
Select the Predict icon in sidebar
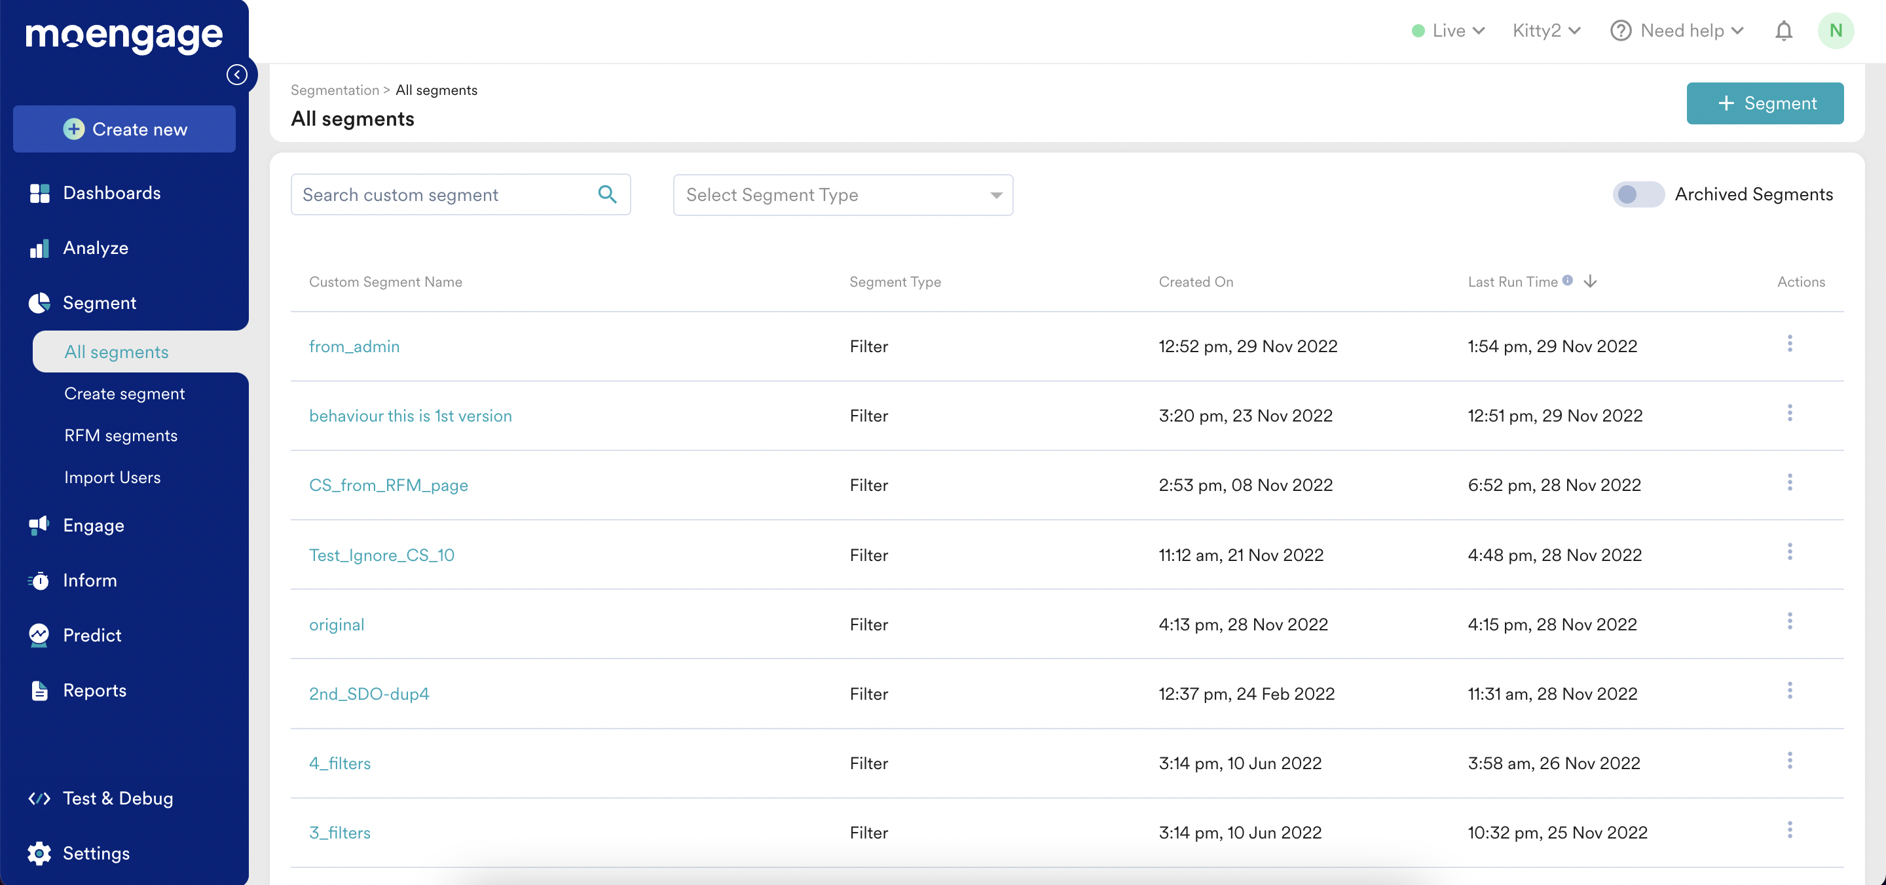click(x=39, y=635)
